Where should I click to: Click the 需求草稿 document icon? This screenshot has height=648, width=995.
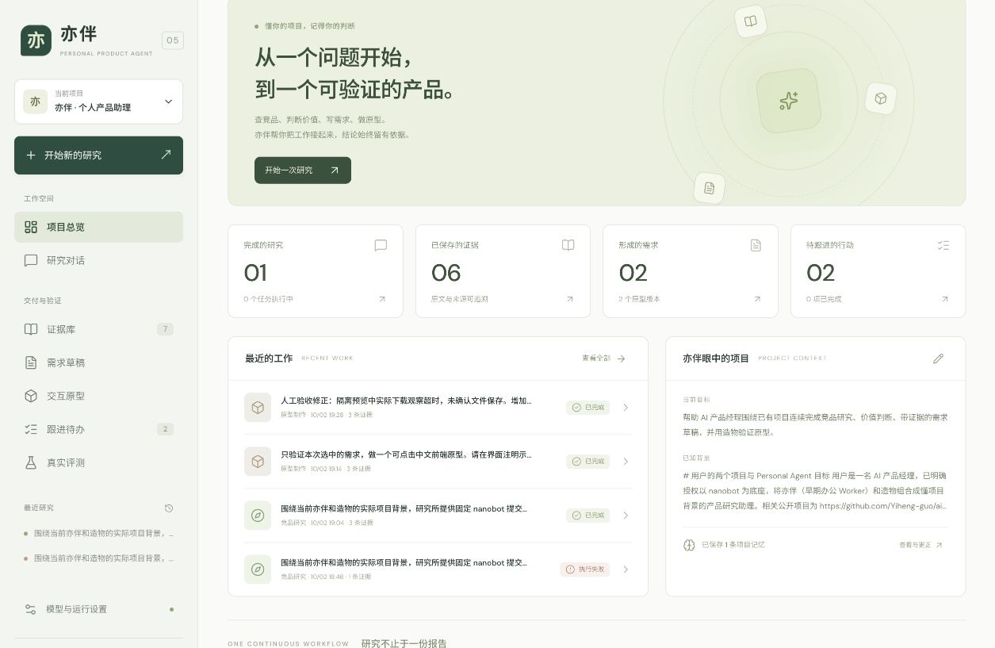(x=31, y=362)
